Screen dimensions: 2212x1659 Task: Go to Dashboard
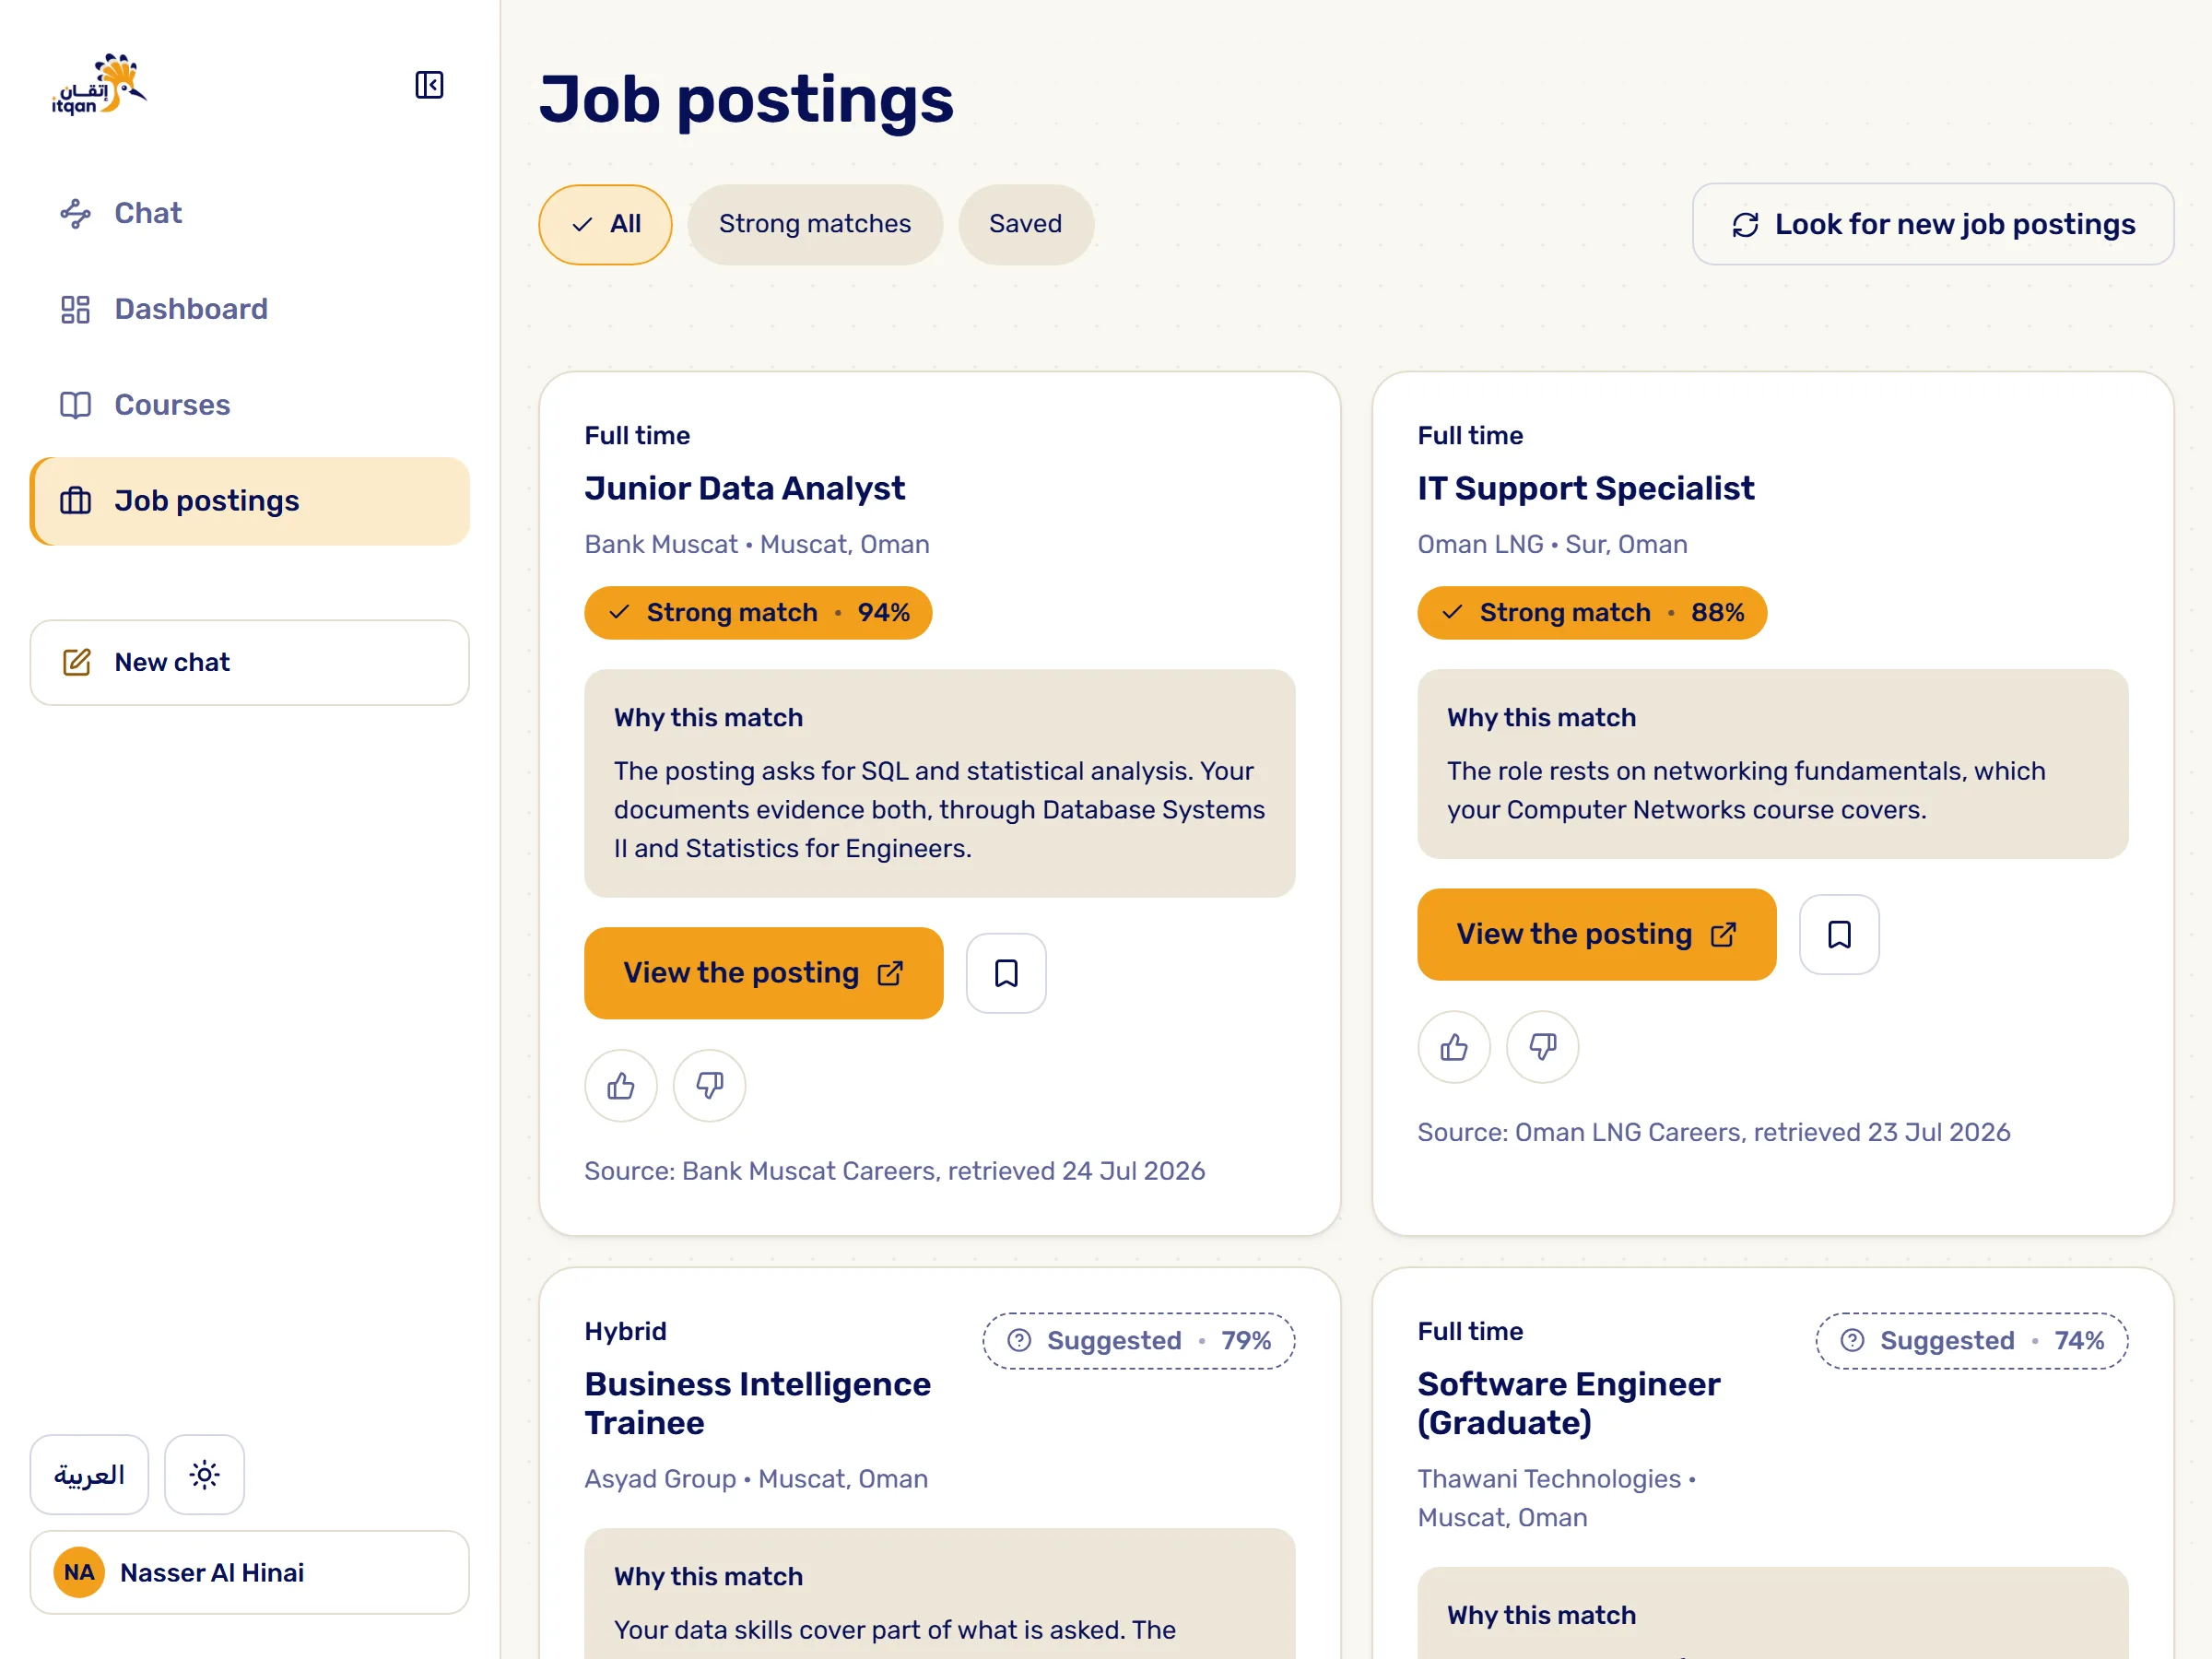coord(249,309)
